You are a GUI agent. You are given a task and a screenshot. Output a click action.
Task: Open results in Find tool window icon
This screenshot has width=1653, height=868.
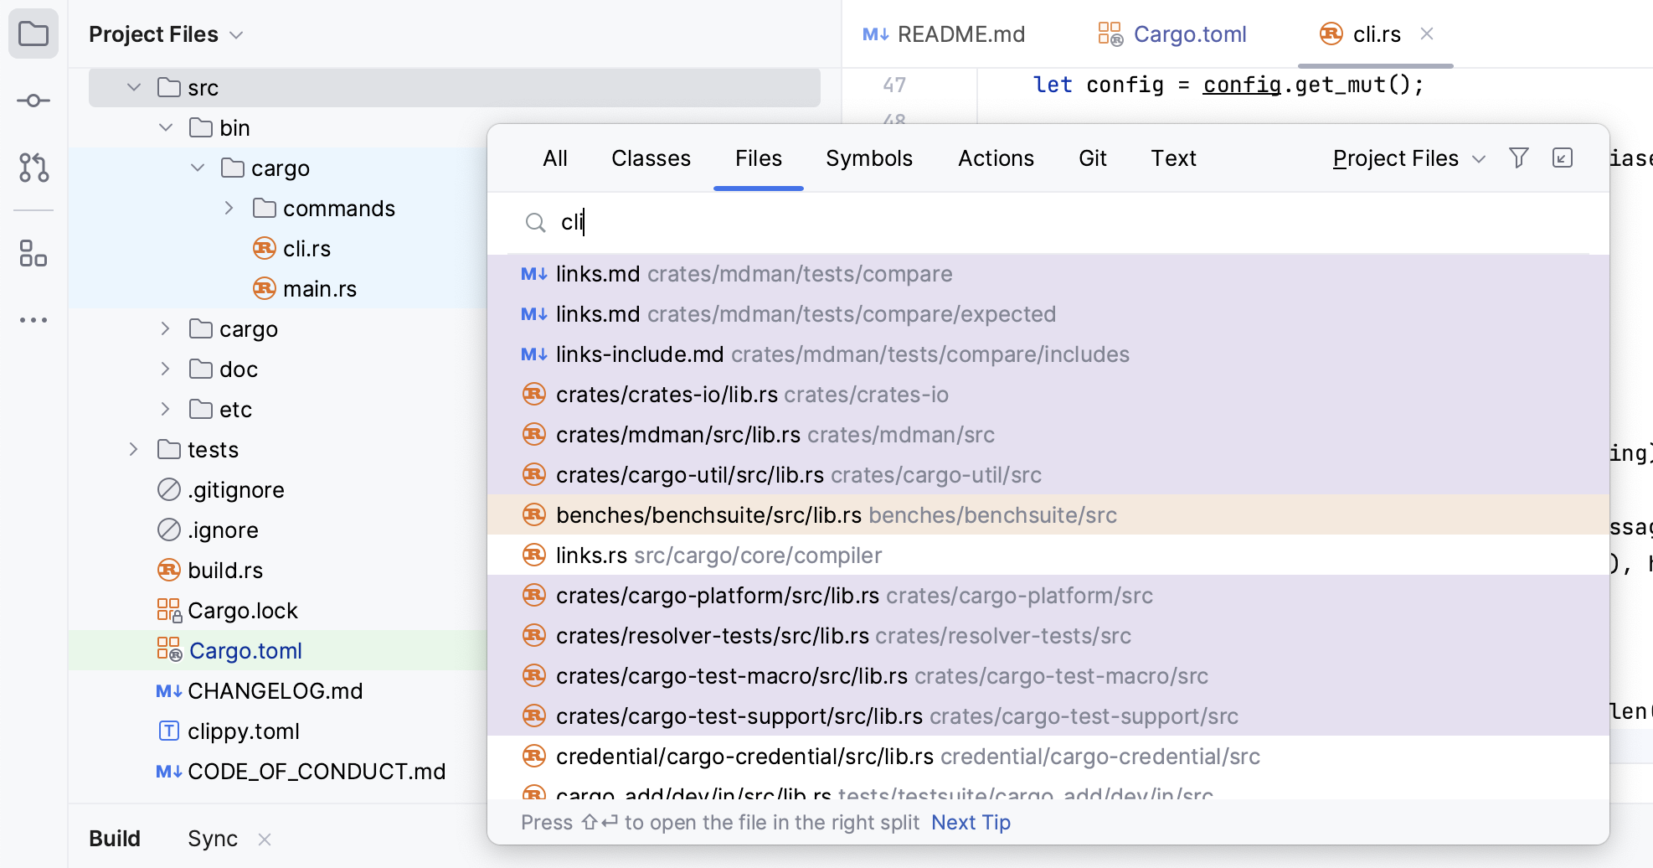(x=1563, y=158)
